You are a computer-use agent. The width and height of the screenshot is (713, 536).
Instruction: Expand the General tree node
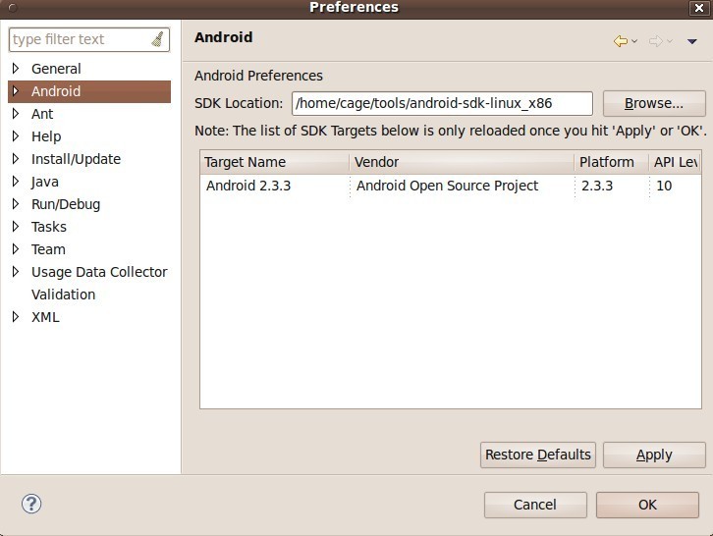click(16, 68)
